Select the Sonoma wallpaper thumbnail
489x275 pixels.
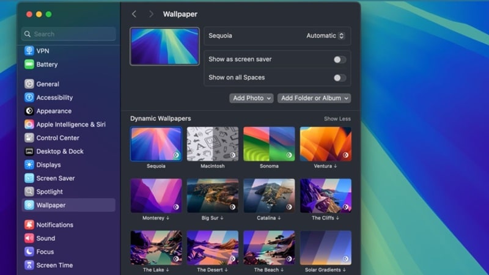[x=269, y=144]
